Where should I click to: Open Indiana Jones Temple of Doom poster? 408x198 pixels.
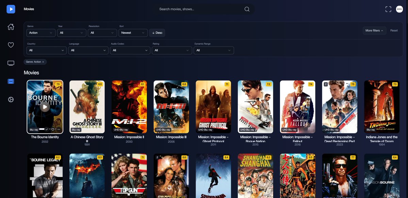point(382,107)
